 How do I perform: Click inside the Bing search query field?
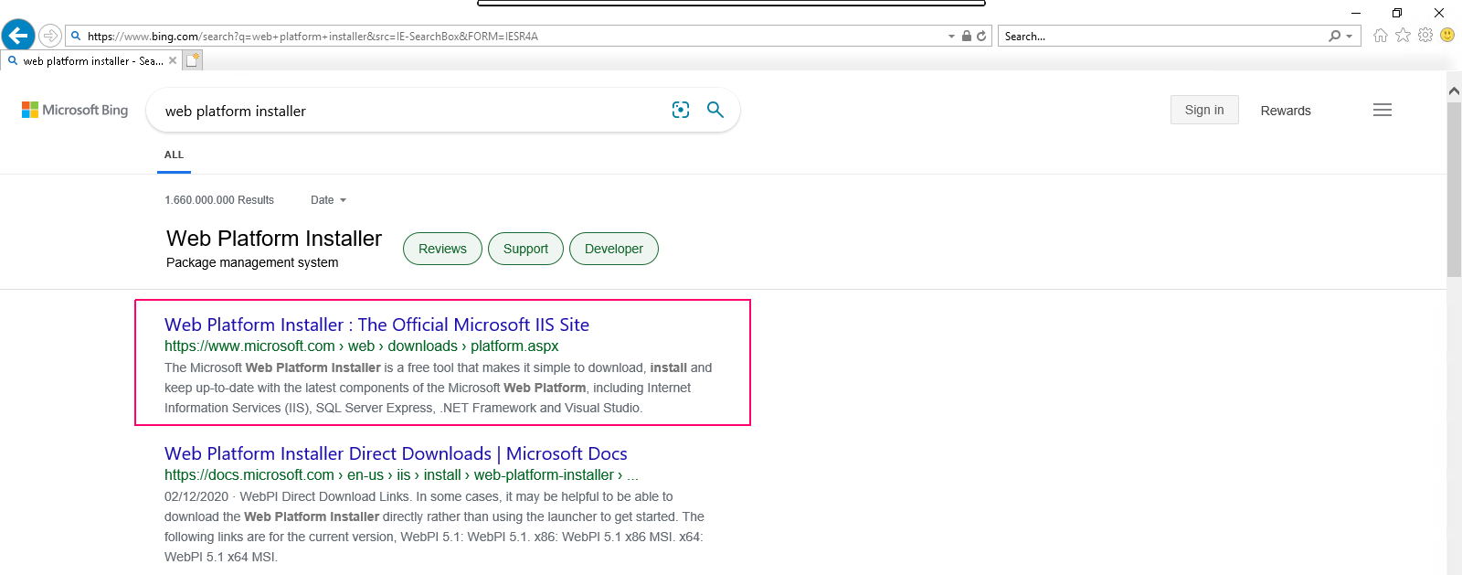(411, 111)
